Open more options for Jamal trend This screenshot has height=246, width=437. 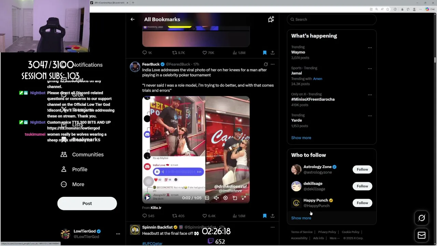tap(370, 69)
